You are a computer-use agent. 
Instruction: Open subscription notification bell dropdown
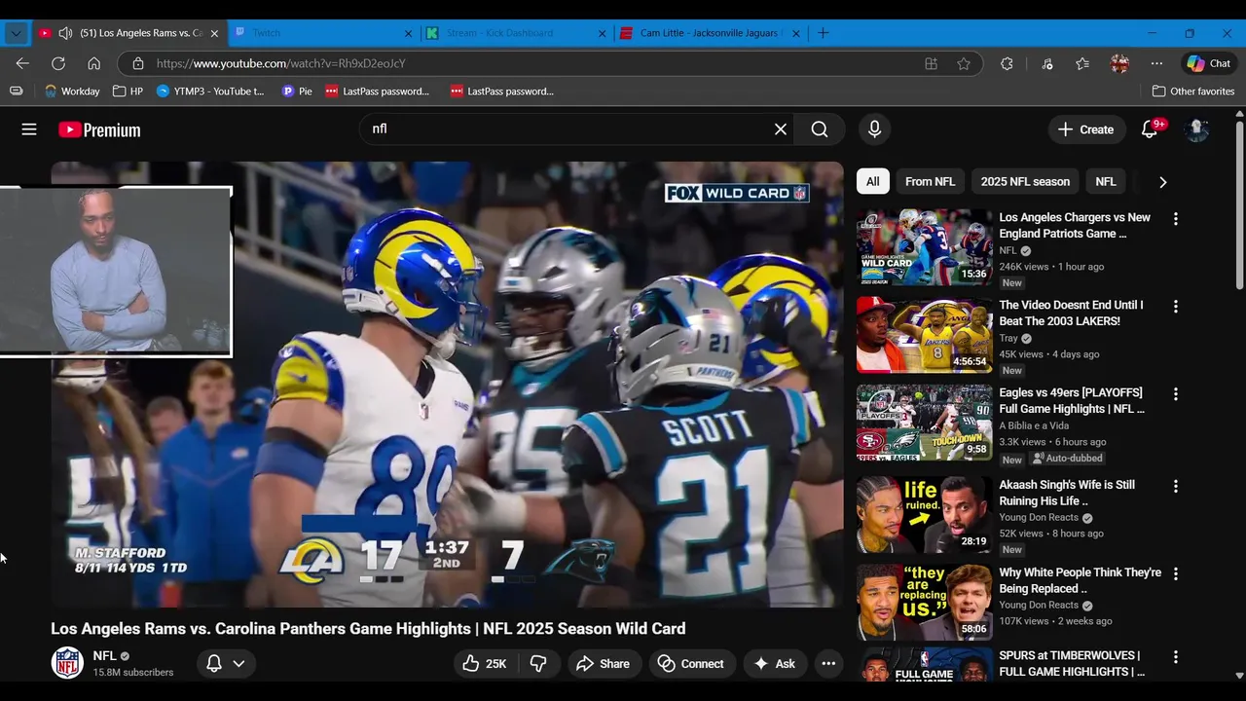click(226, 664)
